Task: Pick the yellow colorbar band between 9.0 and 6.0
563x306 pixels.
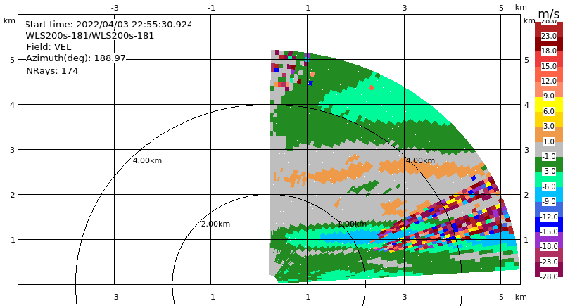Action: [549, 104]
